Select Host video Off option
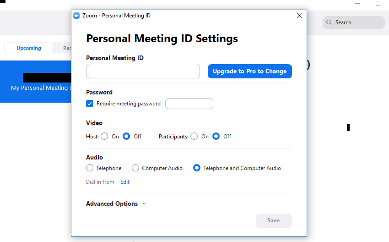 click(127, 136)
